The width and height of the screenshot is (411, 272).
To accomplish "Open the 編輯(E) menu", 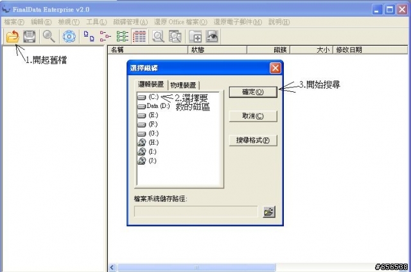I will [x=41, y=22].
